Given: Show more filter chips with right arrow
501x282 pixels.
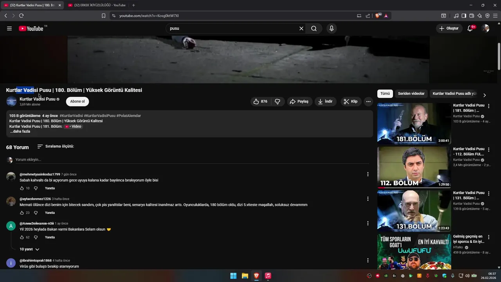Looking at the screenshot, I should coord(485,95).
